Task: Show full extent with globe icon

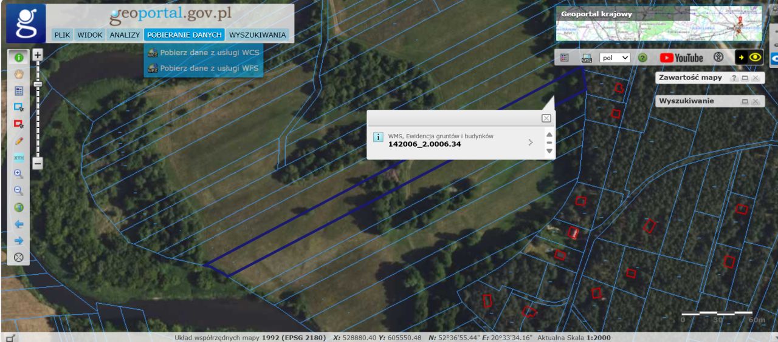Action: pos(18,207)
